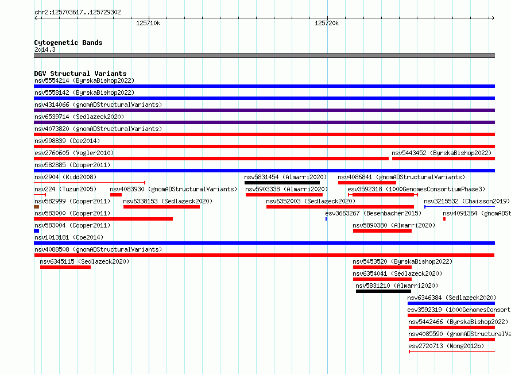The image size is (511, 374).
Task: Select the red bar under nsv6338153
Action: (162, 207)
